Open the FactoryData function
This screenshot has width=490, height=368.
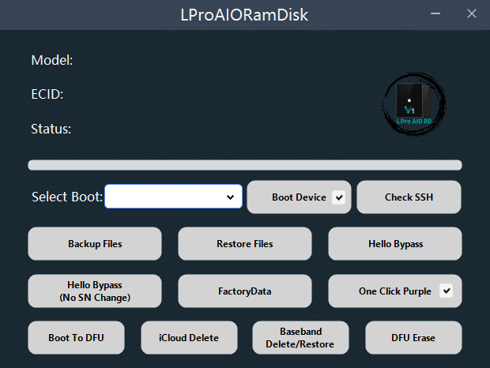[x=245, y=291]
